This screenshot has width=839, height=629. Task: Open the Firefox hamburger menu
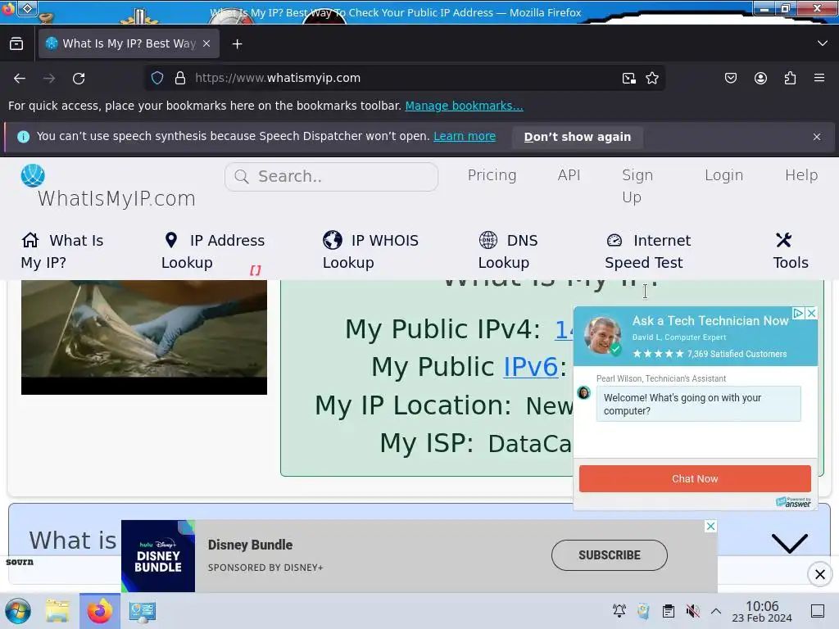click(819, 78)
